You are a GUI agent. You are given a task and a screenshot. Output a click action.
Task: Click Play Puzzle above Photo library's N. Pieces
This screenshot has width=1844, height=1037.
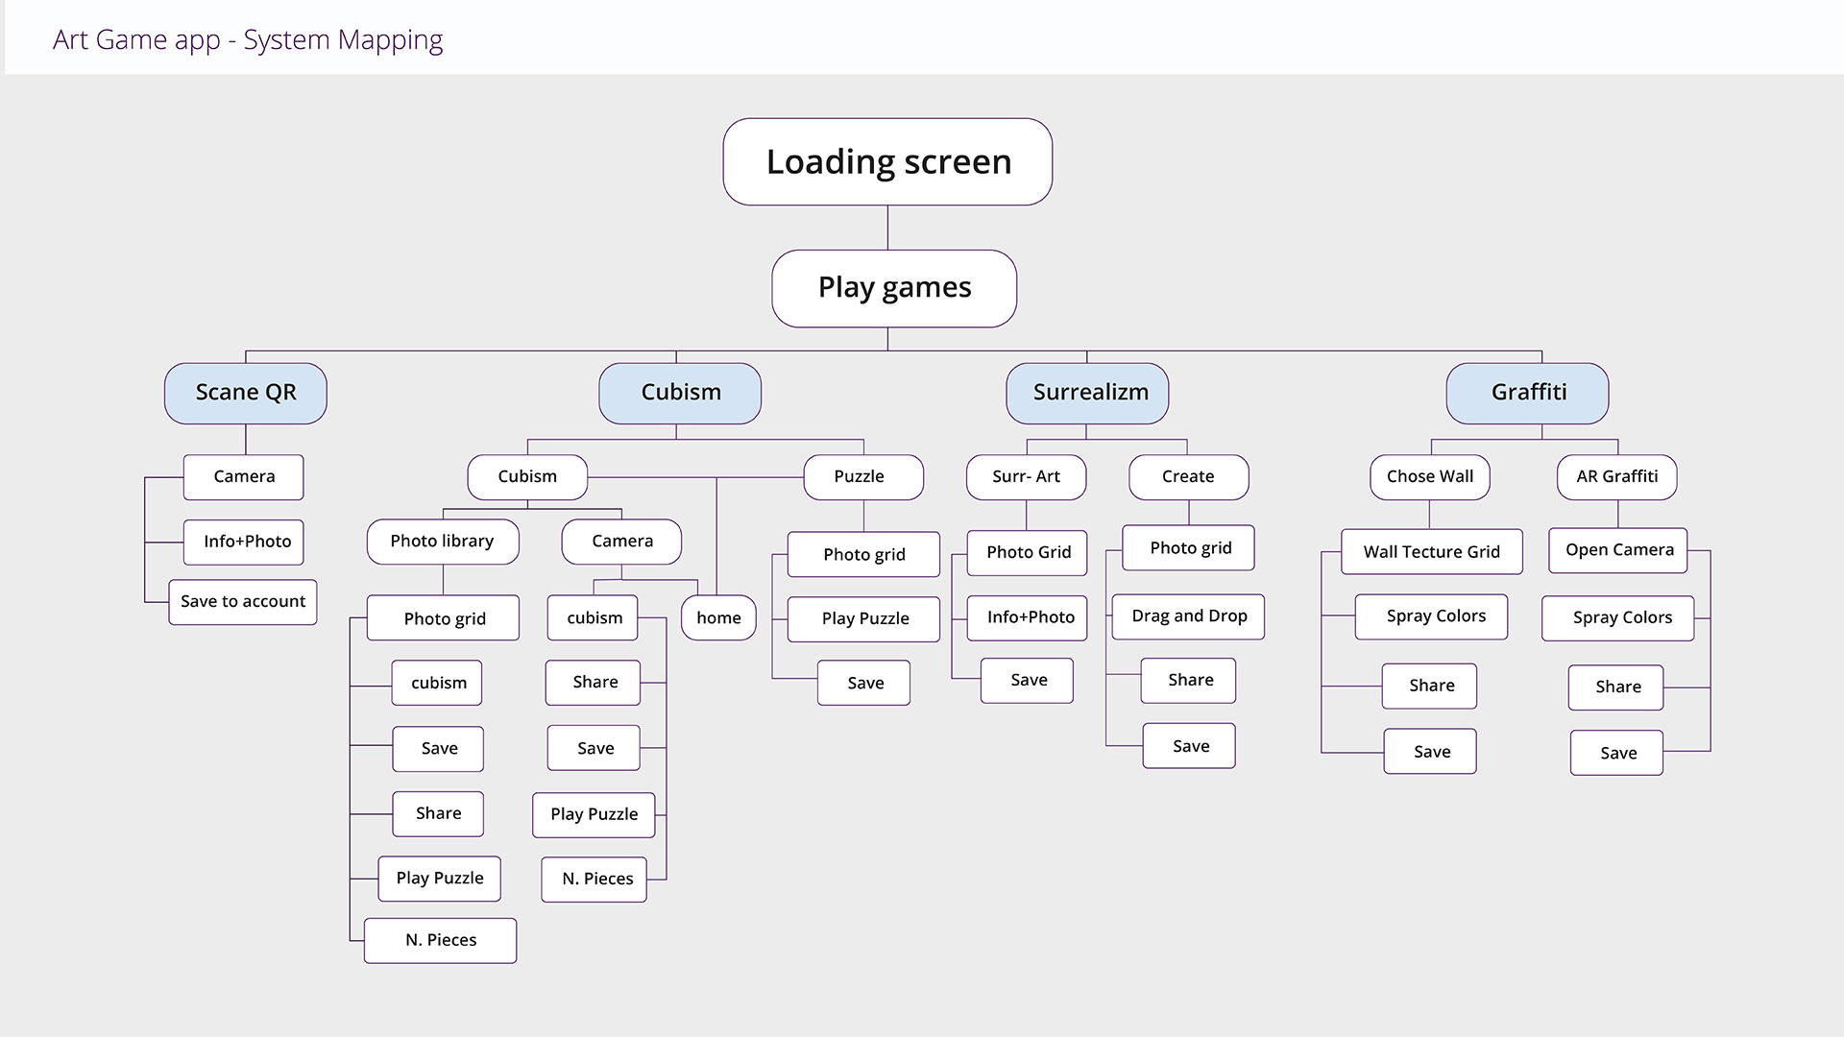click(440, 879)
